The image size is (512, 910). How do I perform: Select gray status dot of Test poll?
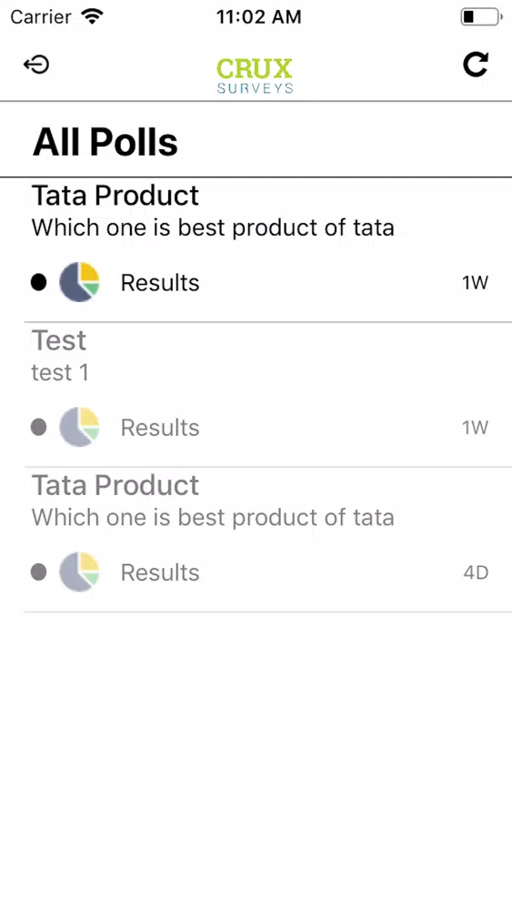pyautogui.click(x=39, y=428)
